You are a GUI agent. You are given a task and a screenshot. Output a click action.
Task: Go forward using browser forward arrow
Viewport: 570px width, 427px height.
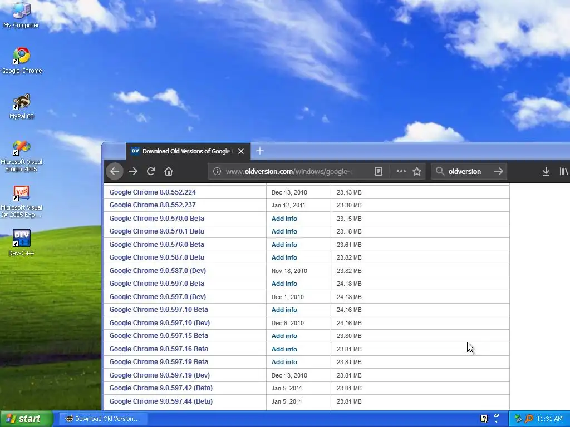tap(133, 171)
